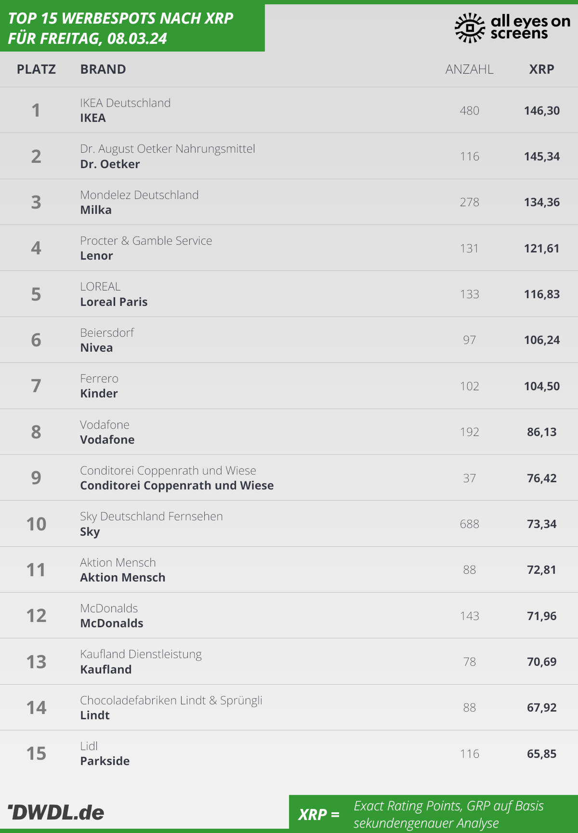Screen dimensions: 578x833
Task: Click the XRP value 146,30
Action: 542,111
